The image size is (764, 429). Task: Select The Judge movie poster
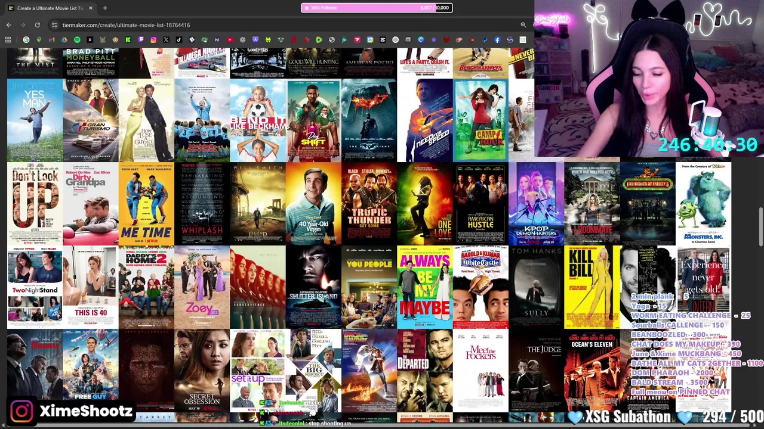click(x=536, y=371)
